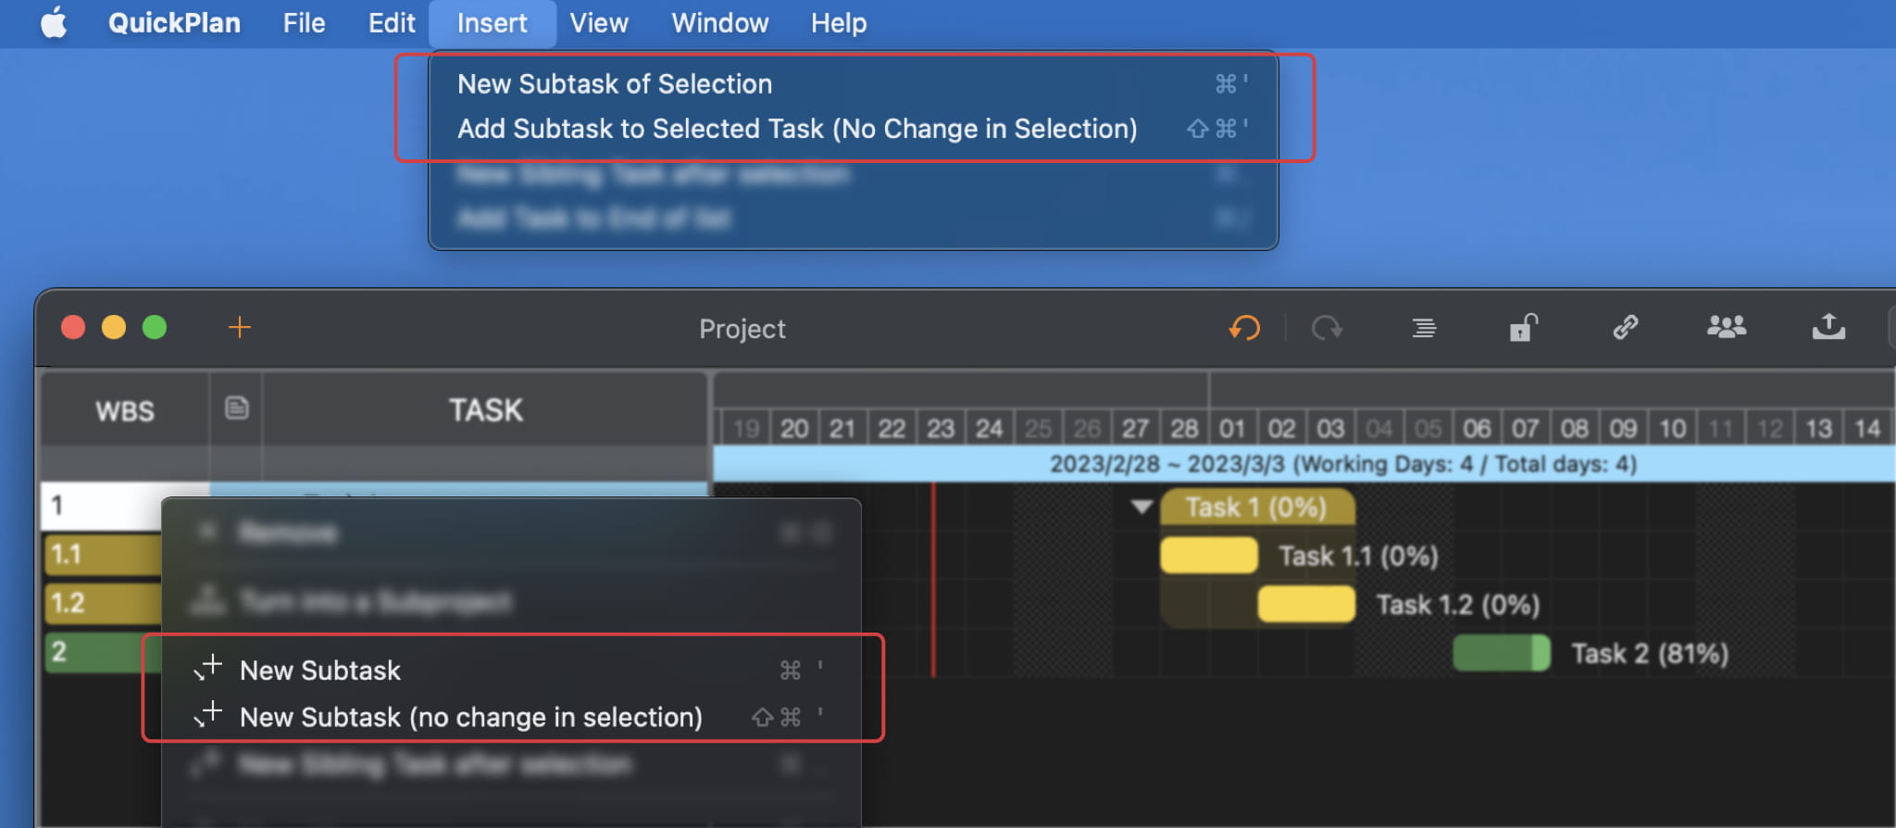Open the team members people icon
The height and width of the screenshot is (828, 1896).
click(x=1727, y=327)
